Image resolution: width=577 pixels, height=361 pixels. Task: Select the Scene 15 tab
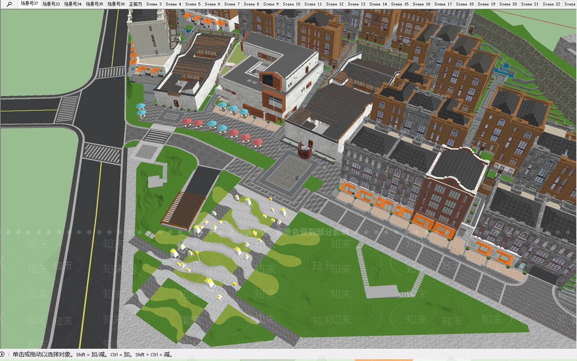click(x=399, y=4)
